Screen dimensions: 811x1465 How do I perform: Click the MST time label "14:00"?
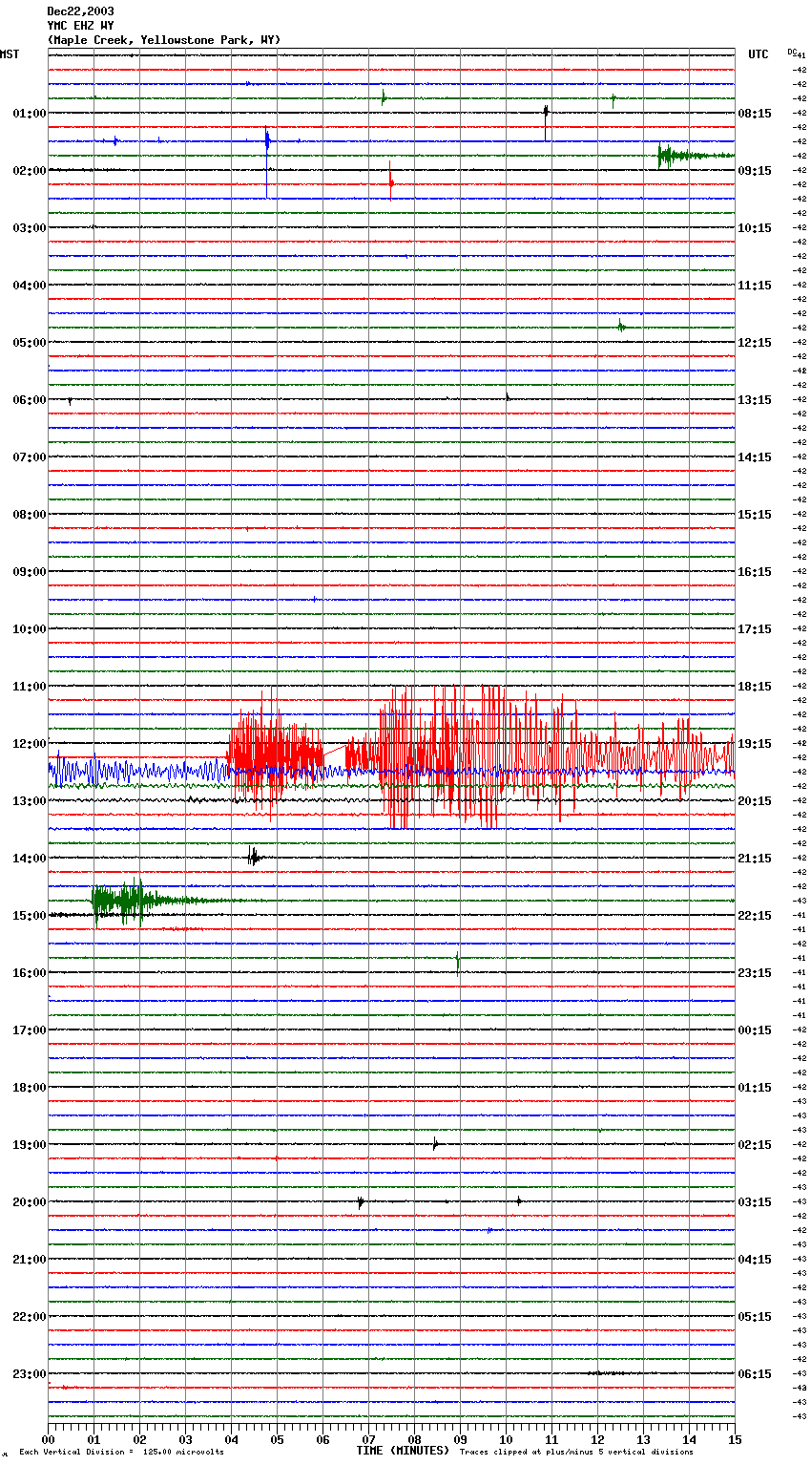tap(30, 859)
